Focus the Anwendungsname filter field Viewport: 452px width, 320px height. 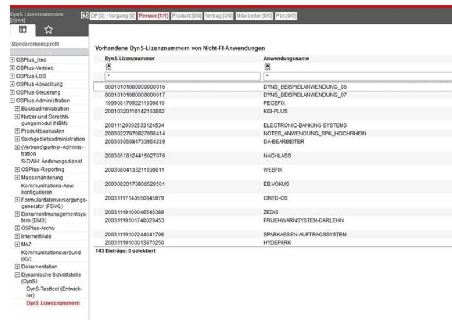tap(358, 76)
